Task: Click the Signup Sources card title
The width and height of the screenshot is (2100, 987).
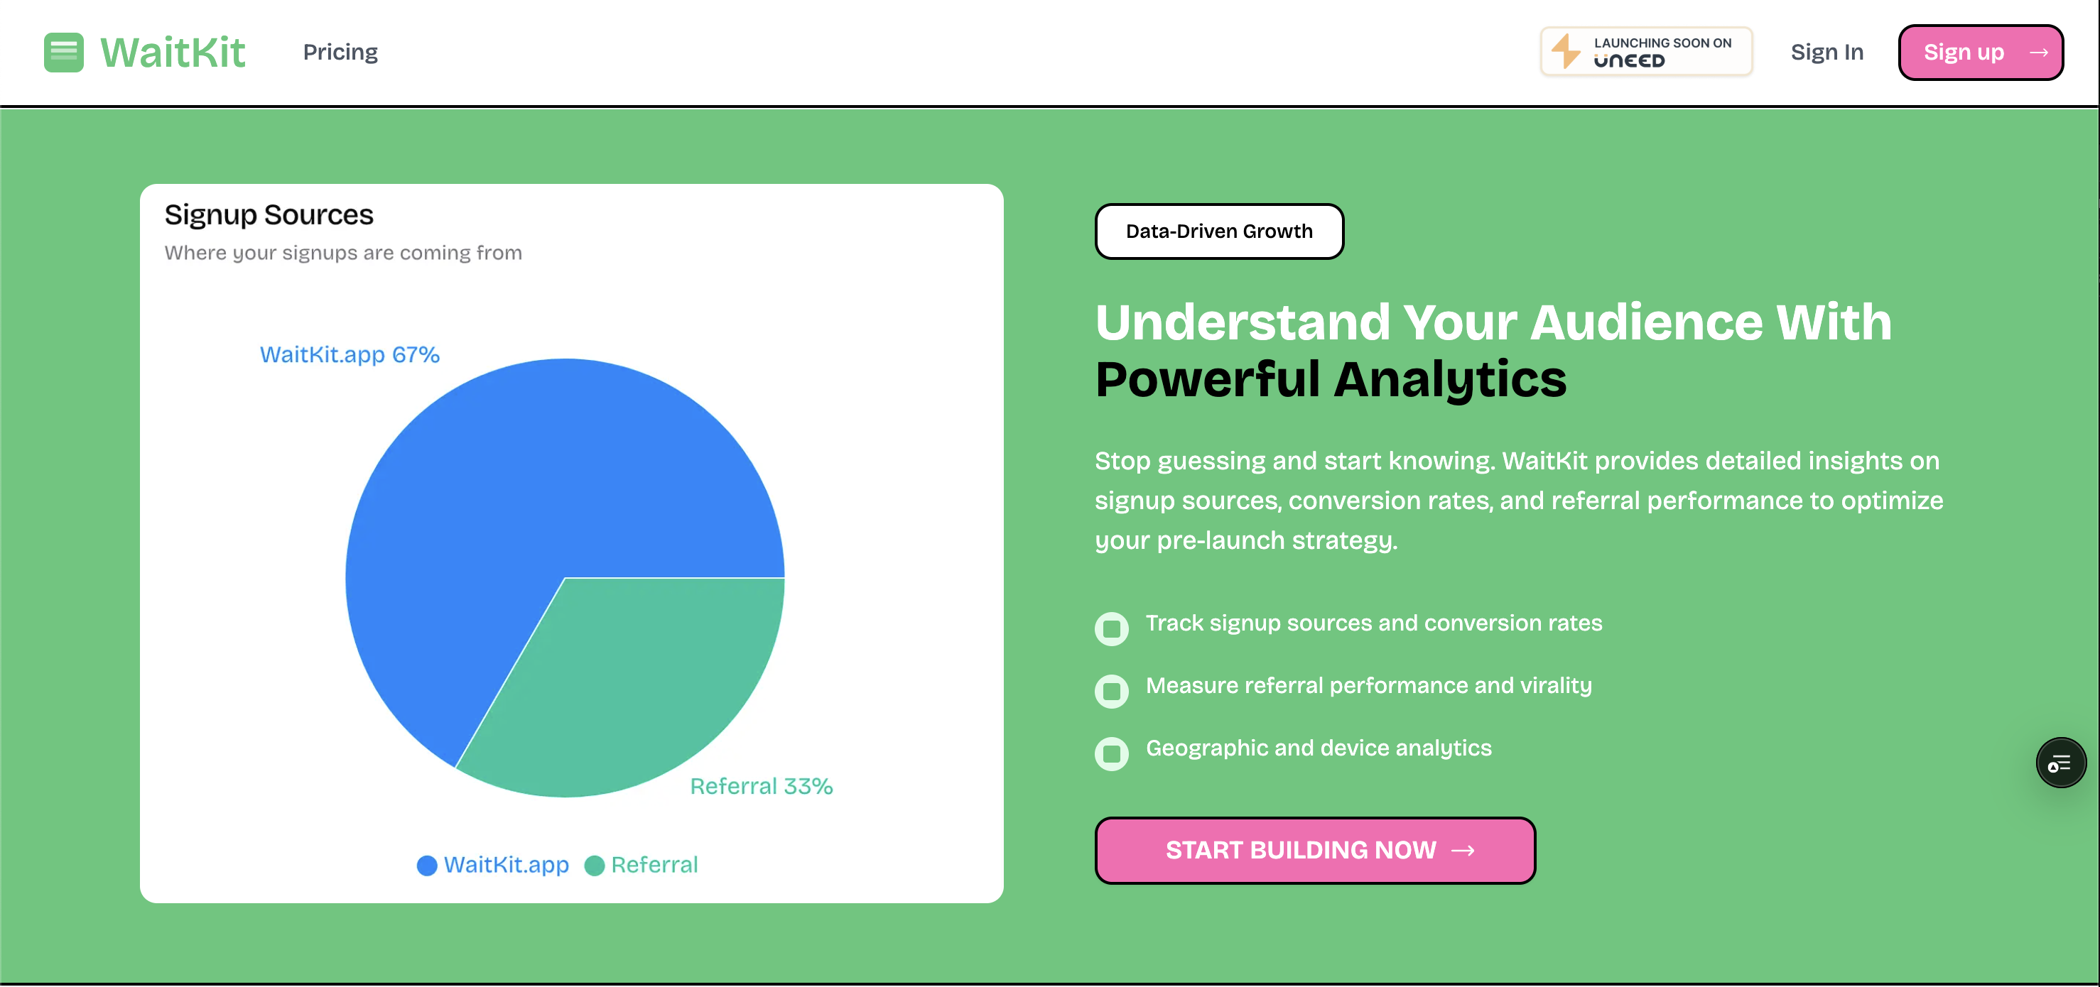Action: click(269, 215)
